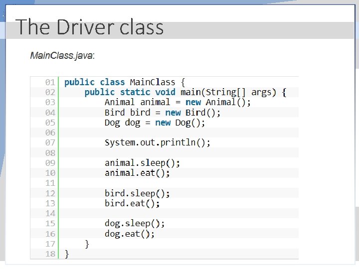Click line number 18 in the gutter
The width and height of the screenshot is (359, 269).
click(x=50, y=254)
